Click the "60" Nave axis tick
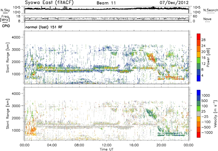Viewport: 218px width, 151px height. [195, 16]
